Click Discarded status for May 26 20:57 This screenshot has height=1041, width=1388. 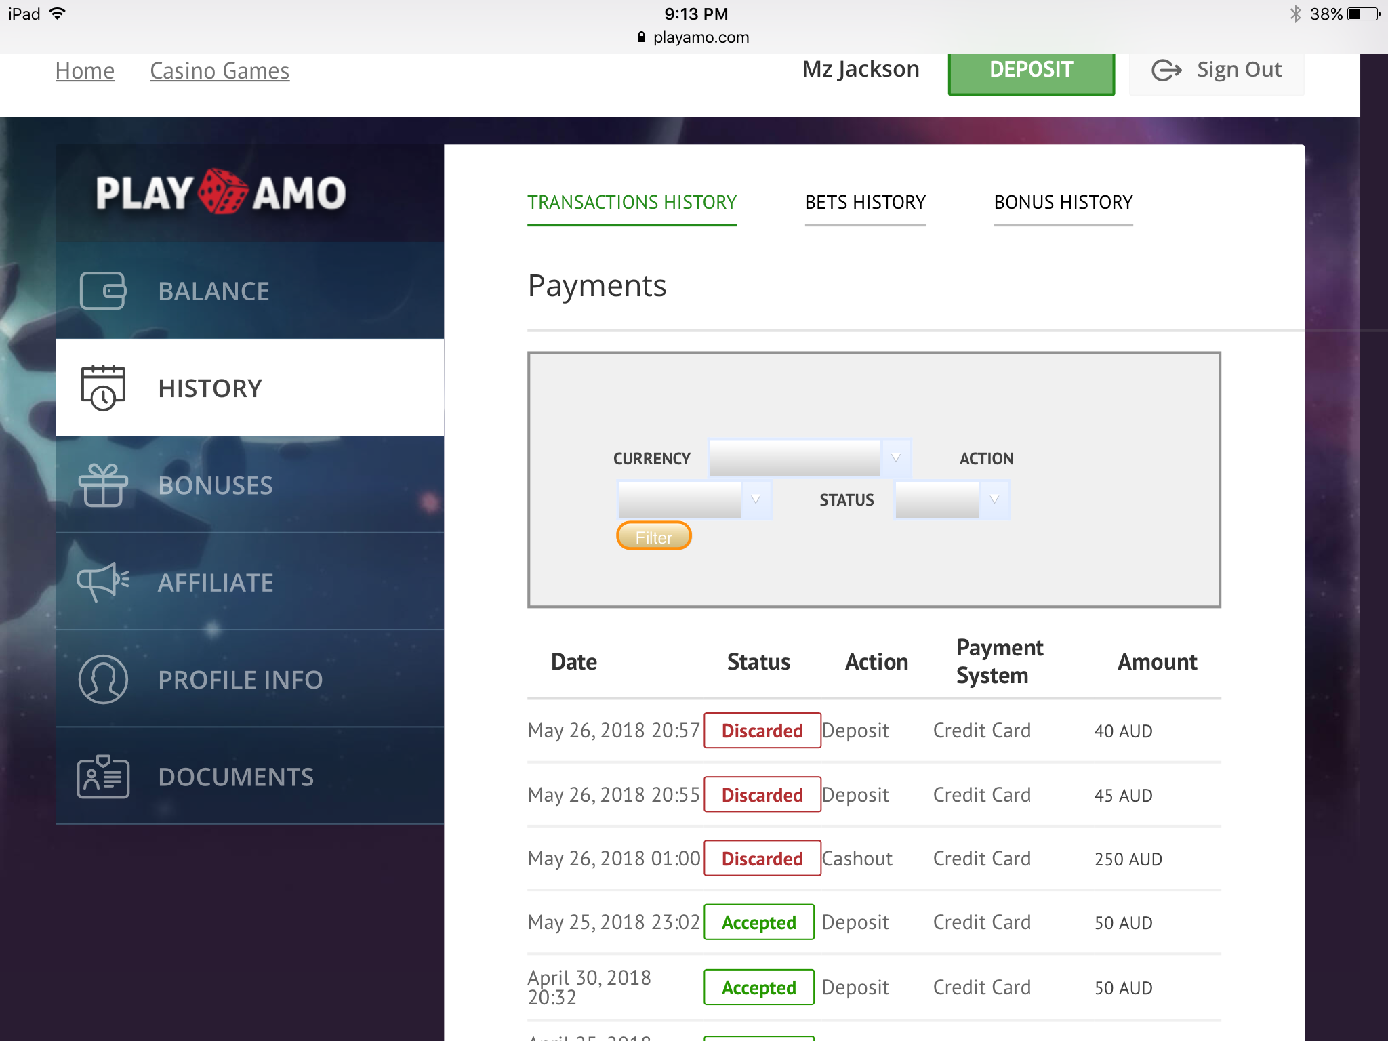pyautogui.click(x=762, y=731)
